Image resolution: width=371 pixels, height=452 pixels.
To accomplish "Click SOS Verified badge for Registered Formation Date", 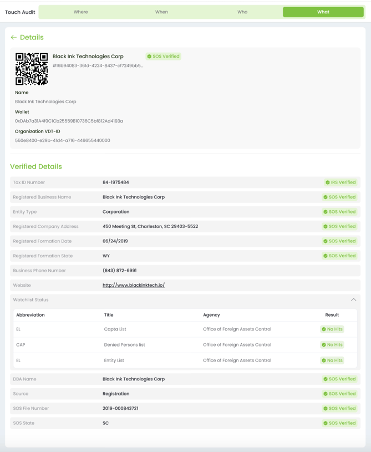I will point(339,241).
